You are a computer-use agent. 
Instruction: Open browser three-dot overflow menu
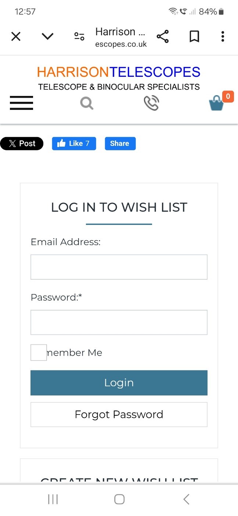tap(223, 36)
